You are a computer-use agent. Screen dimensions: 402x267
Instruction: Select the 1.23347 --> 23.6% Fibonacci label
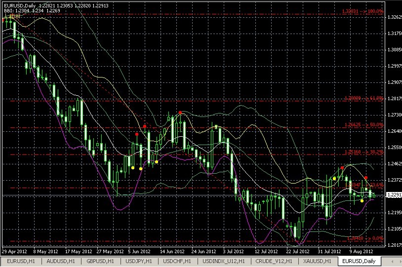pyautogui.click(x=364, y=185)
